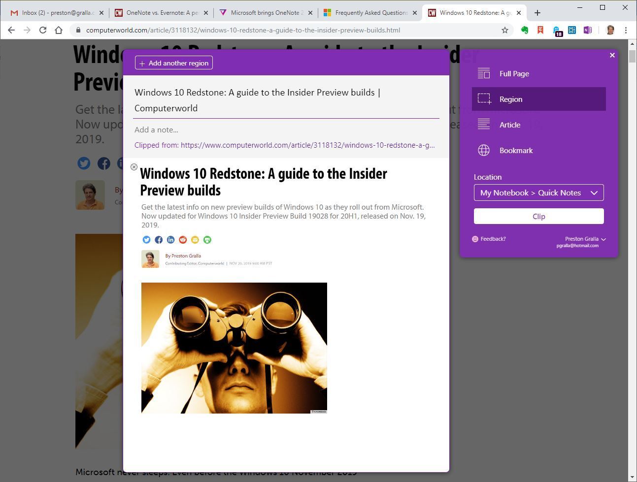
Task: Go back in browser history
Action: (11, 30)
